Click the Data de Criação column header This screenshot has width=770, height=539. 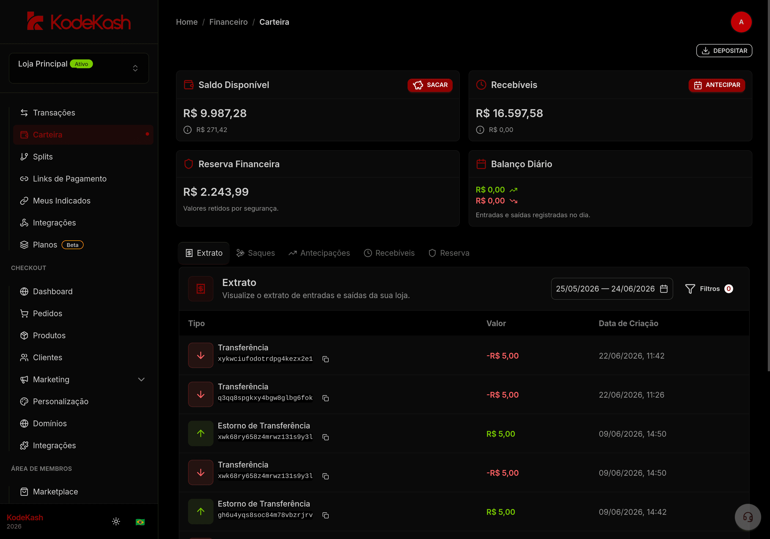pos(628,323)
